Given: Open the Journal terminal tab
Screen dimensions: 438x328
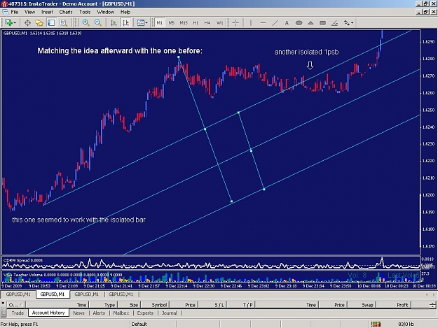Looking at the screenshot, I should pyautogui.click(x=170, y=313).
